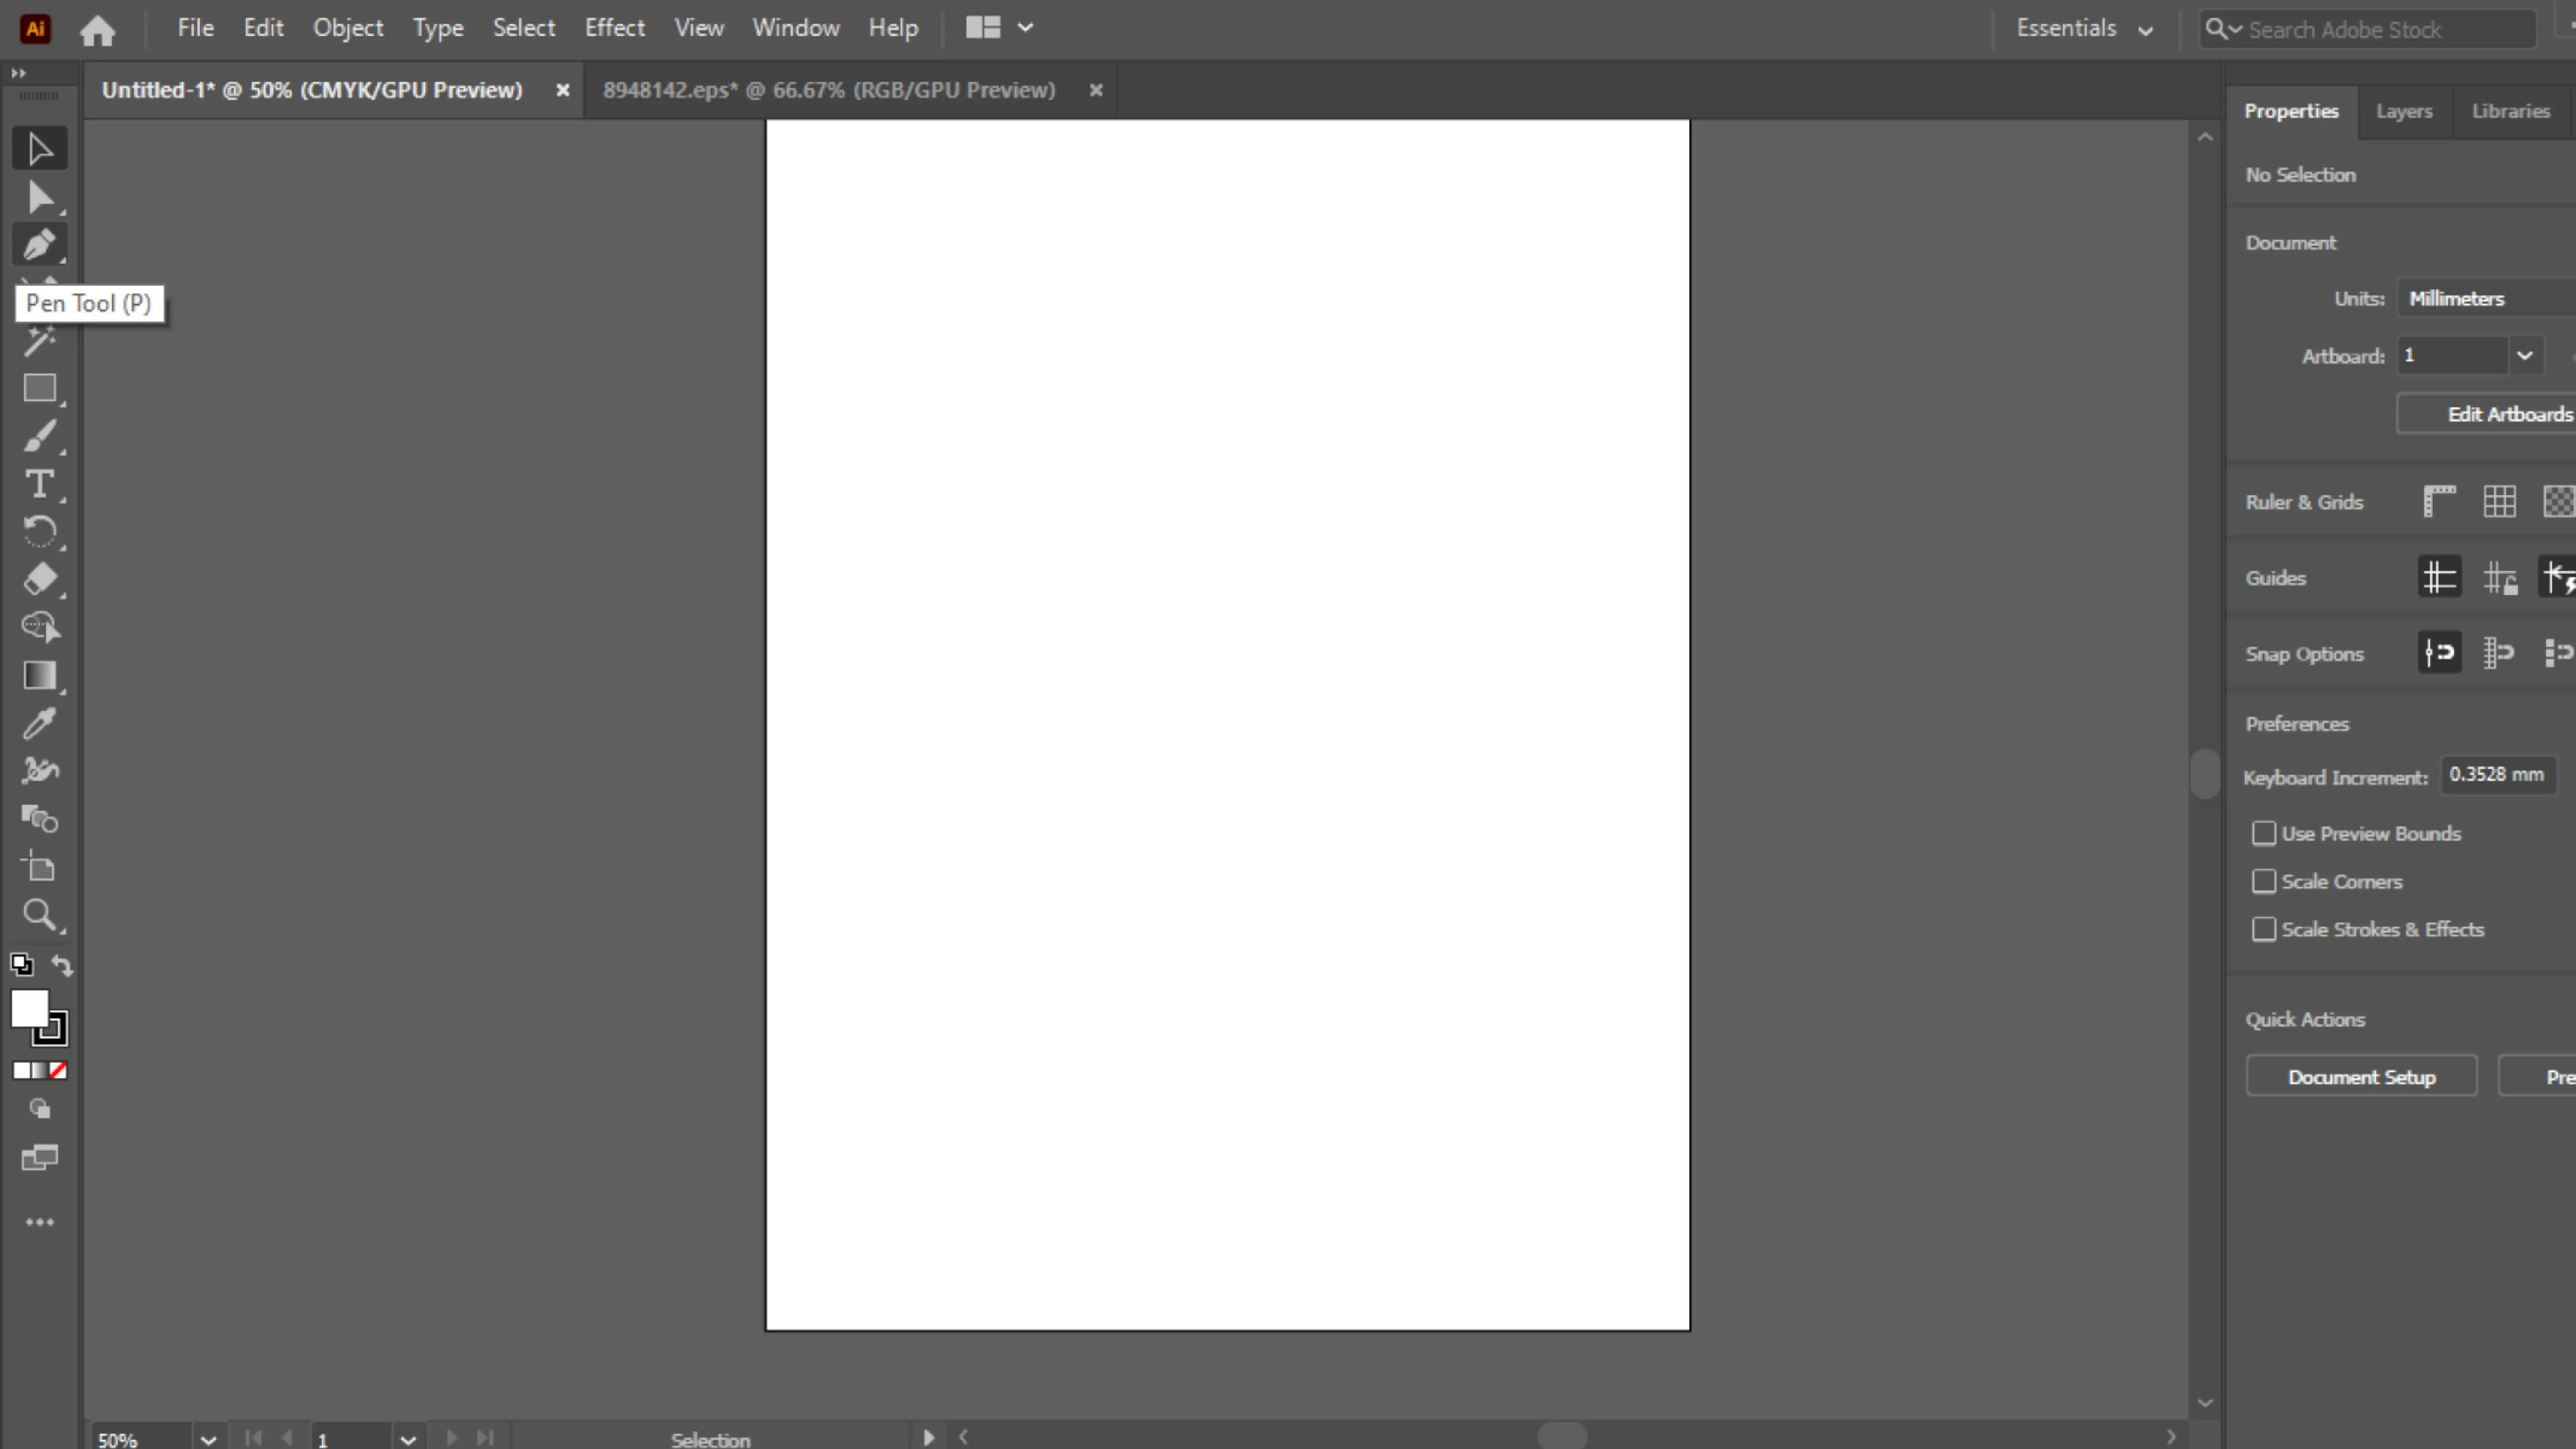Open the Window menu
This screenshot has height=1449, width=2576.
pos(796,28)
